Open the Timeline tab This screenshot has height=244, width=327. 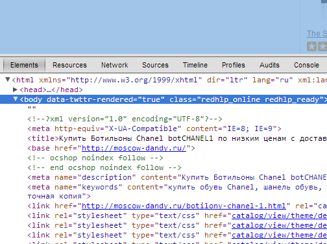[195, 65]
